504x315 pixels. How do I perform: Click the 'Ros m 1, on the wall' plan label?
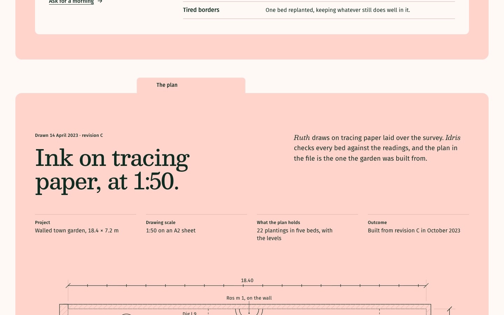[x=249, y=298]
